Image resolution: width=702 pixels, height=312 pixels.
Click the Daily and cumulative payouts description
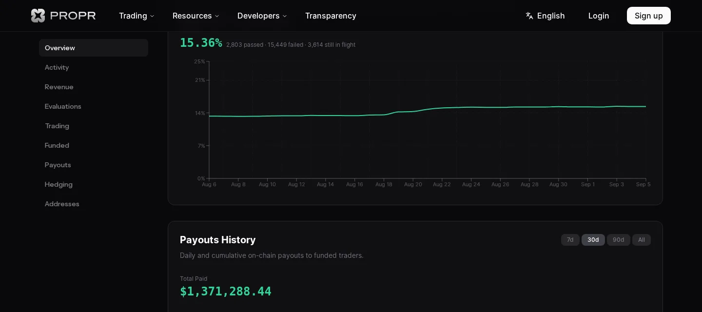click(x=272, y=255)
